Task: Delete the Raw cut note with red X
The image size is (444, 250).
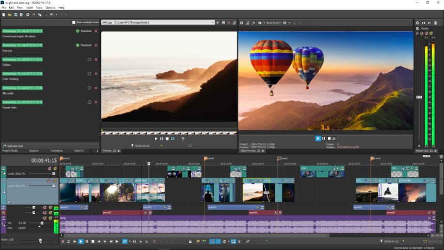Action: click(96, 45)
